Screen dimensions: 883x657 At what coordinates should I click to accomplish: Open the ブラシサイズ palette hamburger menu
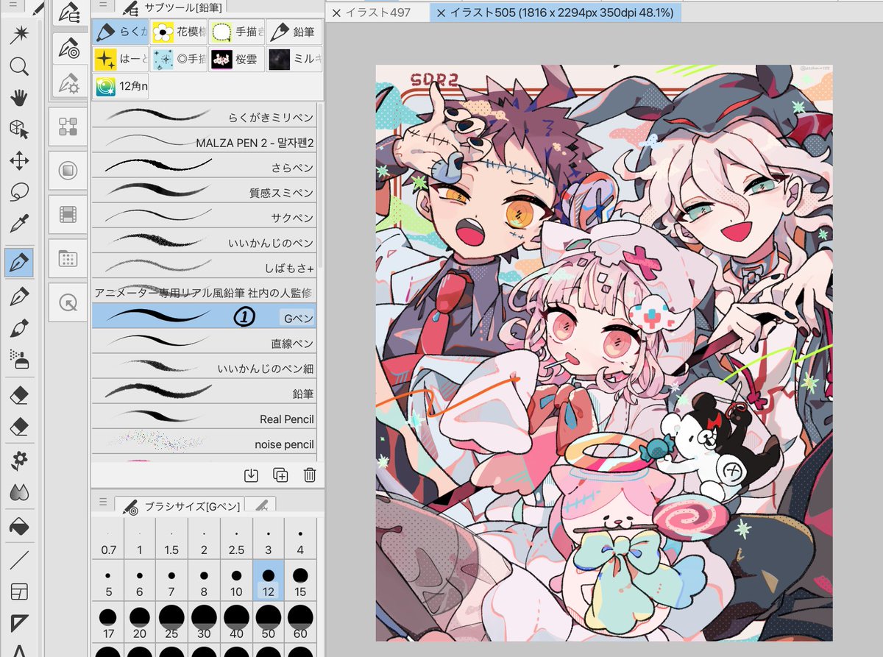coord(102,502)
